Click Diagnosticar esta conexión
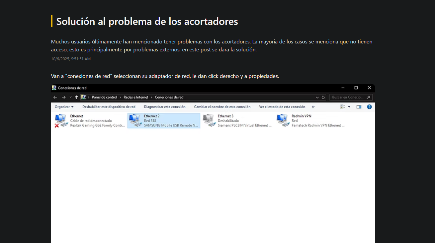435x243 pixels. (x=165, y=106)
